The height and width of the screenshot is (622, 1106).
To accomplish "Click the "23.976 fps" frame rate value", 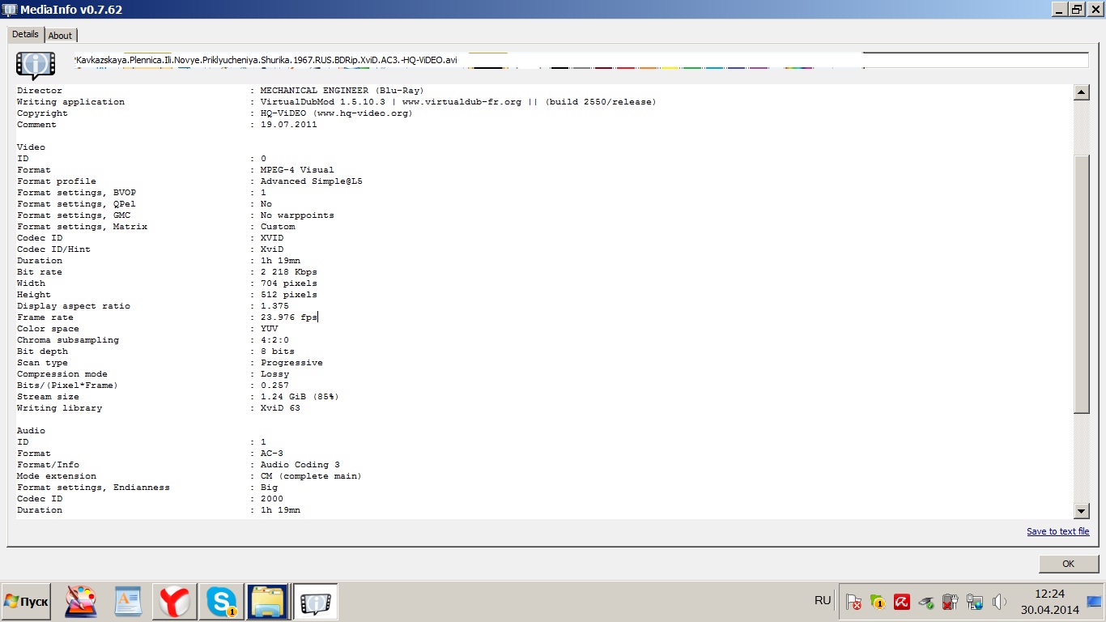I will tap(288, 317).
